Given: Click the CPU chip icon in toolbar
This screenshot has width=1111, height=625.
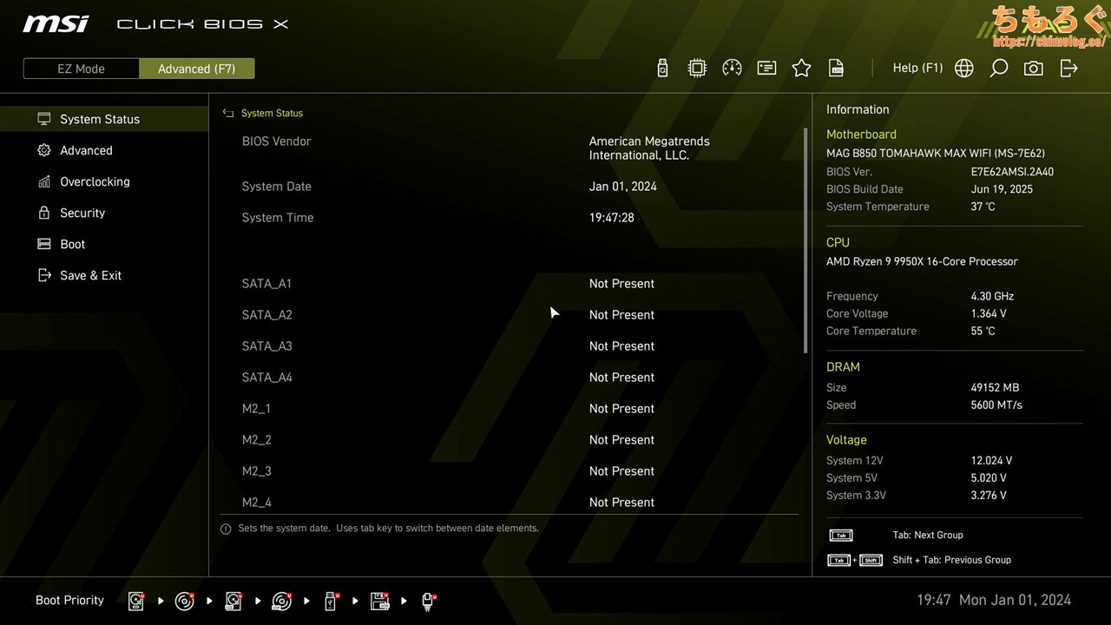Looking at the screenshot, I should [697, 68].
